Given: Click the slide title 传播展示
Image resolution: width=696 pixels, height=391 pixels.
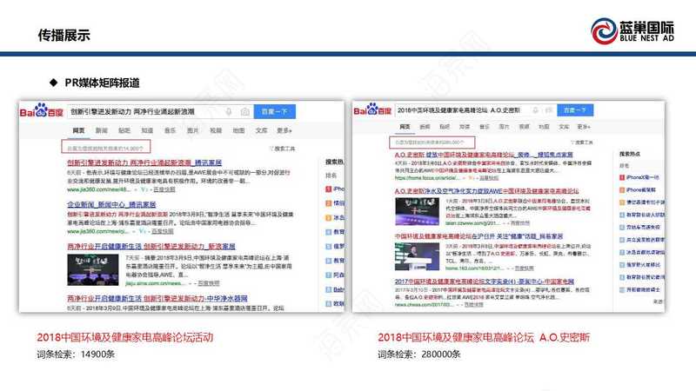Looking at the screenshot, I should point(64,35).
